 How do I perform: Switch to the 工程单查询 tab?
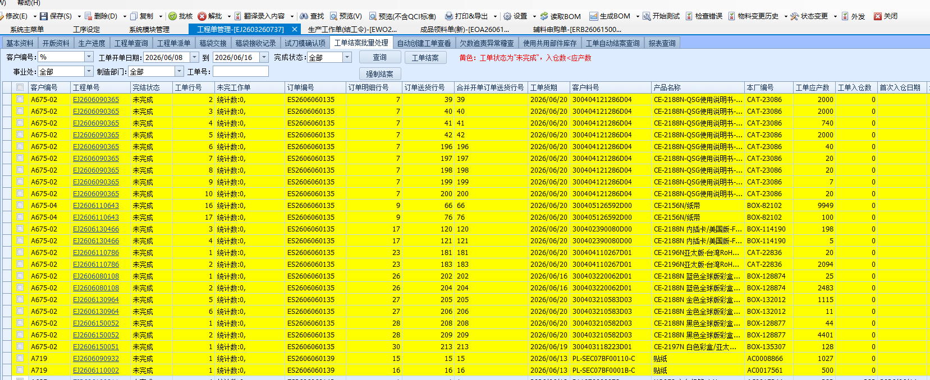pos(131,43)
